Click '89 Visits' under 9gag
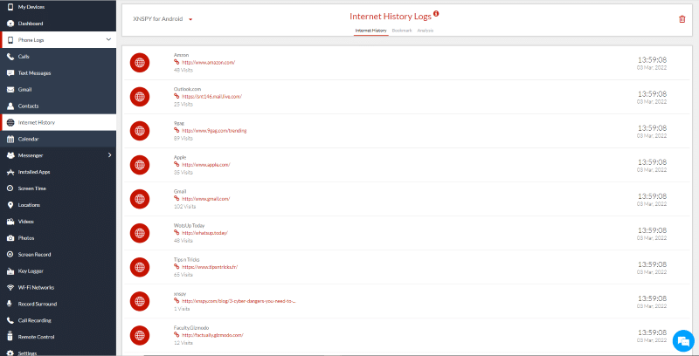Viewport: 699px width, 356px height. coord(183,139)
